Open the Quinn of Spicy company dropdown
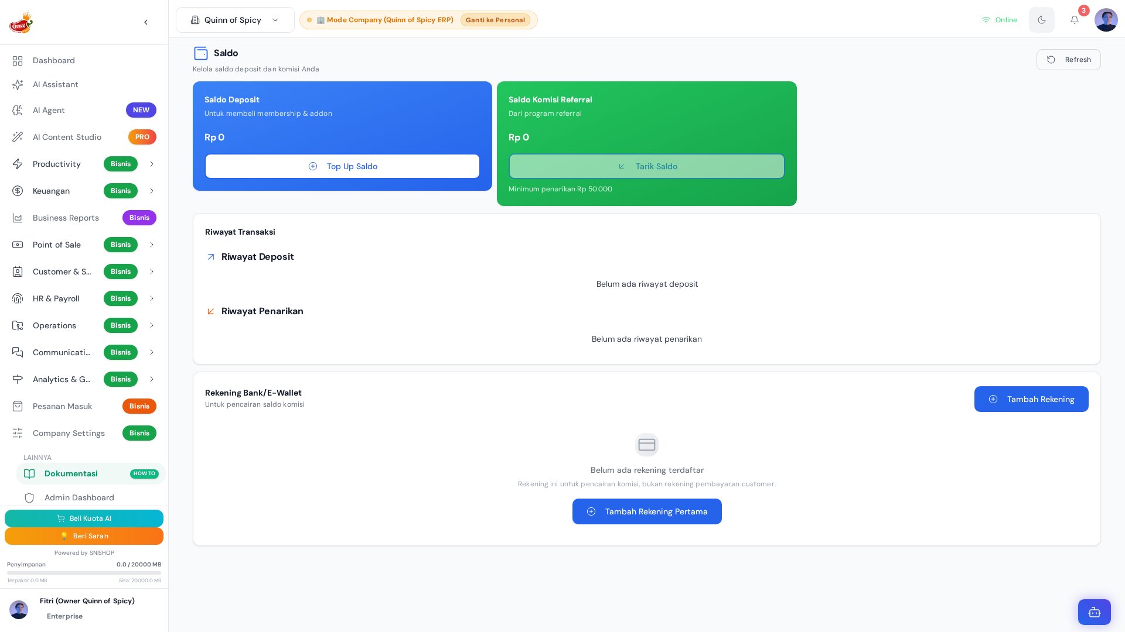The width and height of the screenshot is (1125, 632). pos(235,20)
